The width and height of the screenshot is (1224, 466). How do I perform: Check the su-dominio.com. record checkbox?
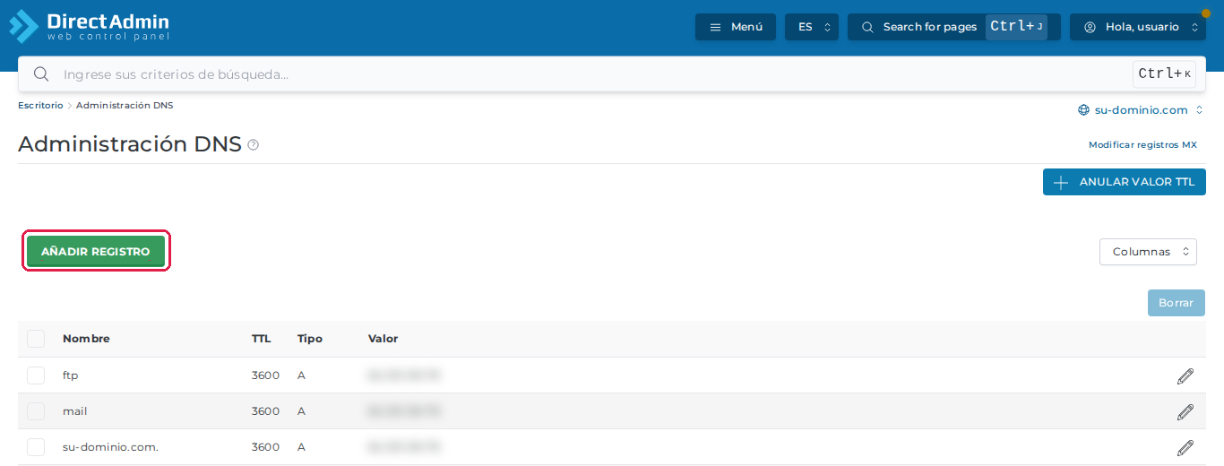point(36,447)
